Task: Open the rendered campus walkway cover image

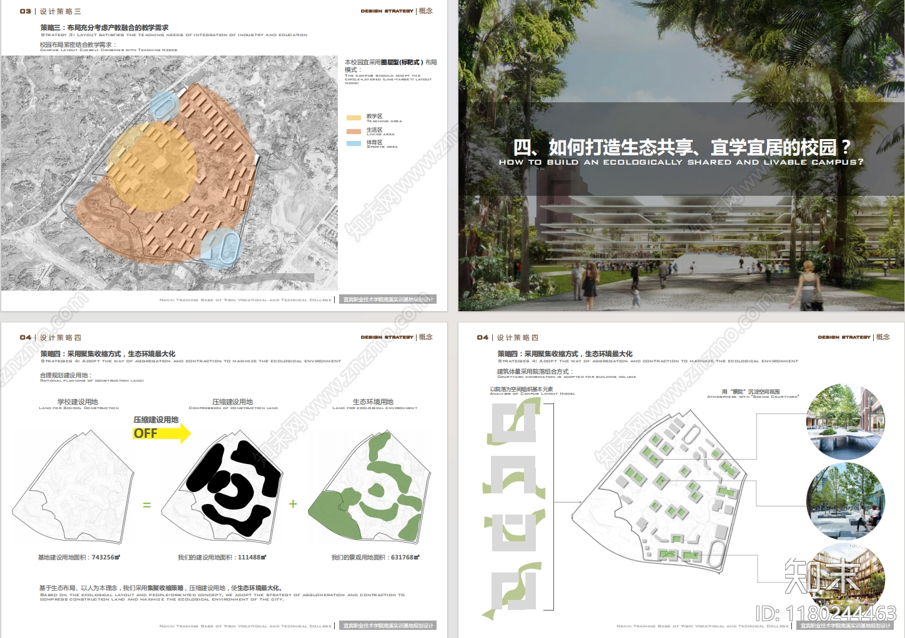Action: click(681, 155)
